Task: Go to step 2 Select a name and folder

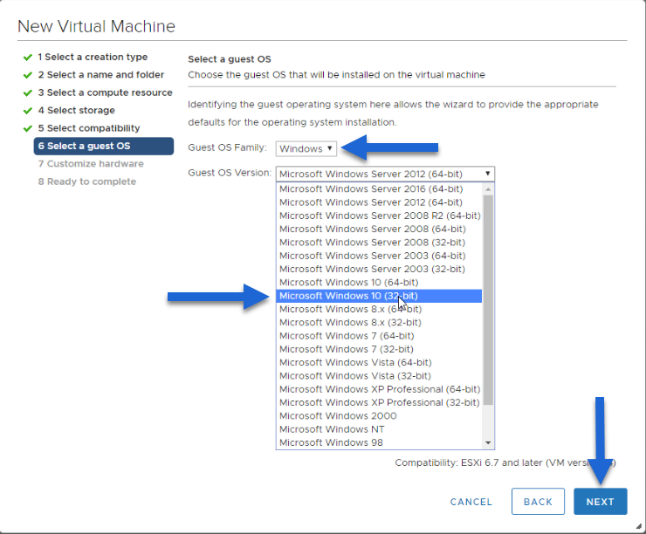Action: 101,74
